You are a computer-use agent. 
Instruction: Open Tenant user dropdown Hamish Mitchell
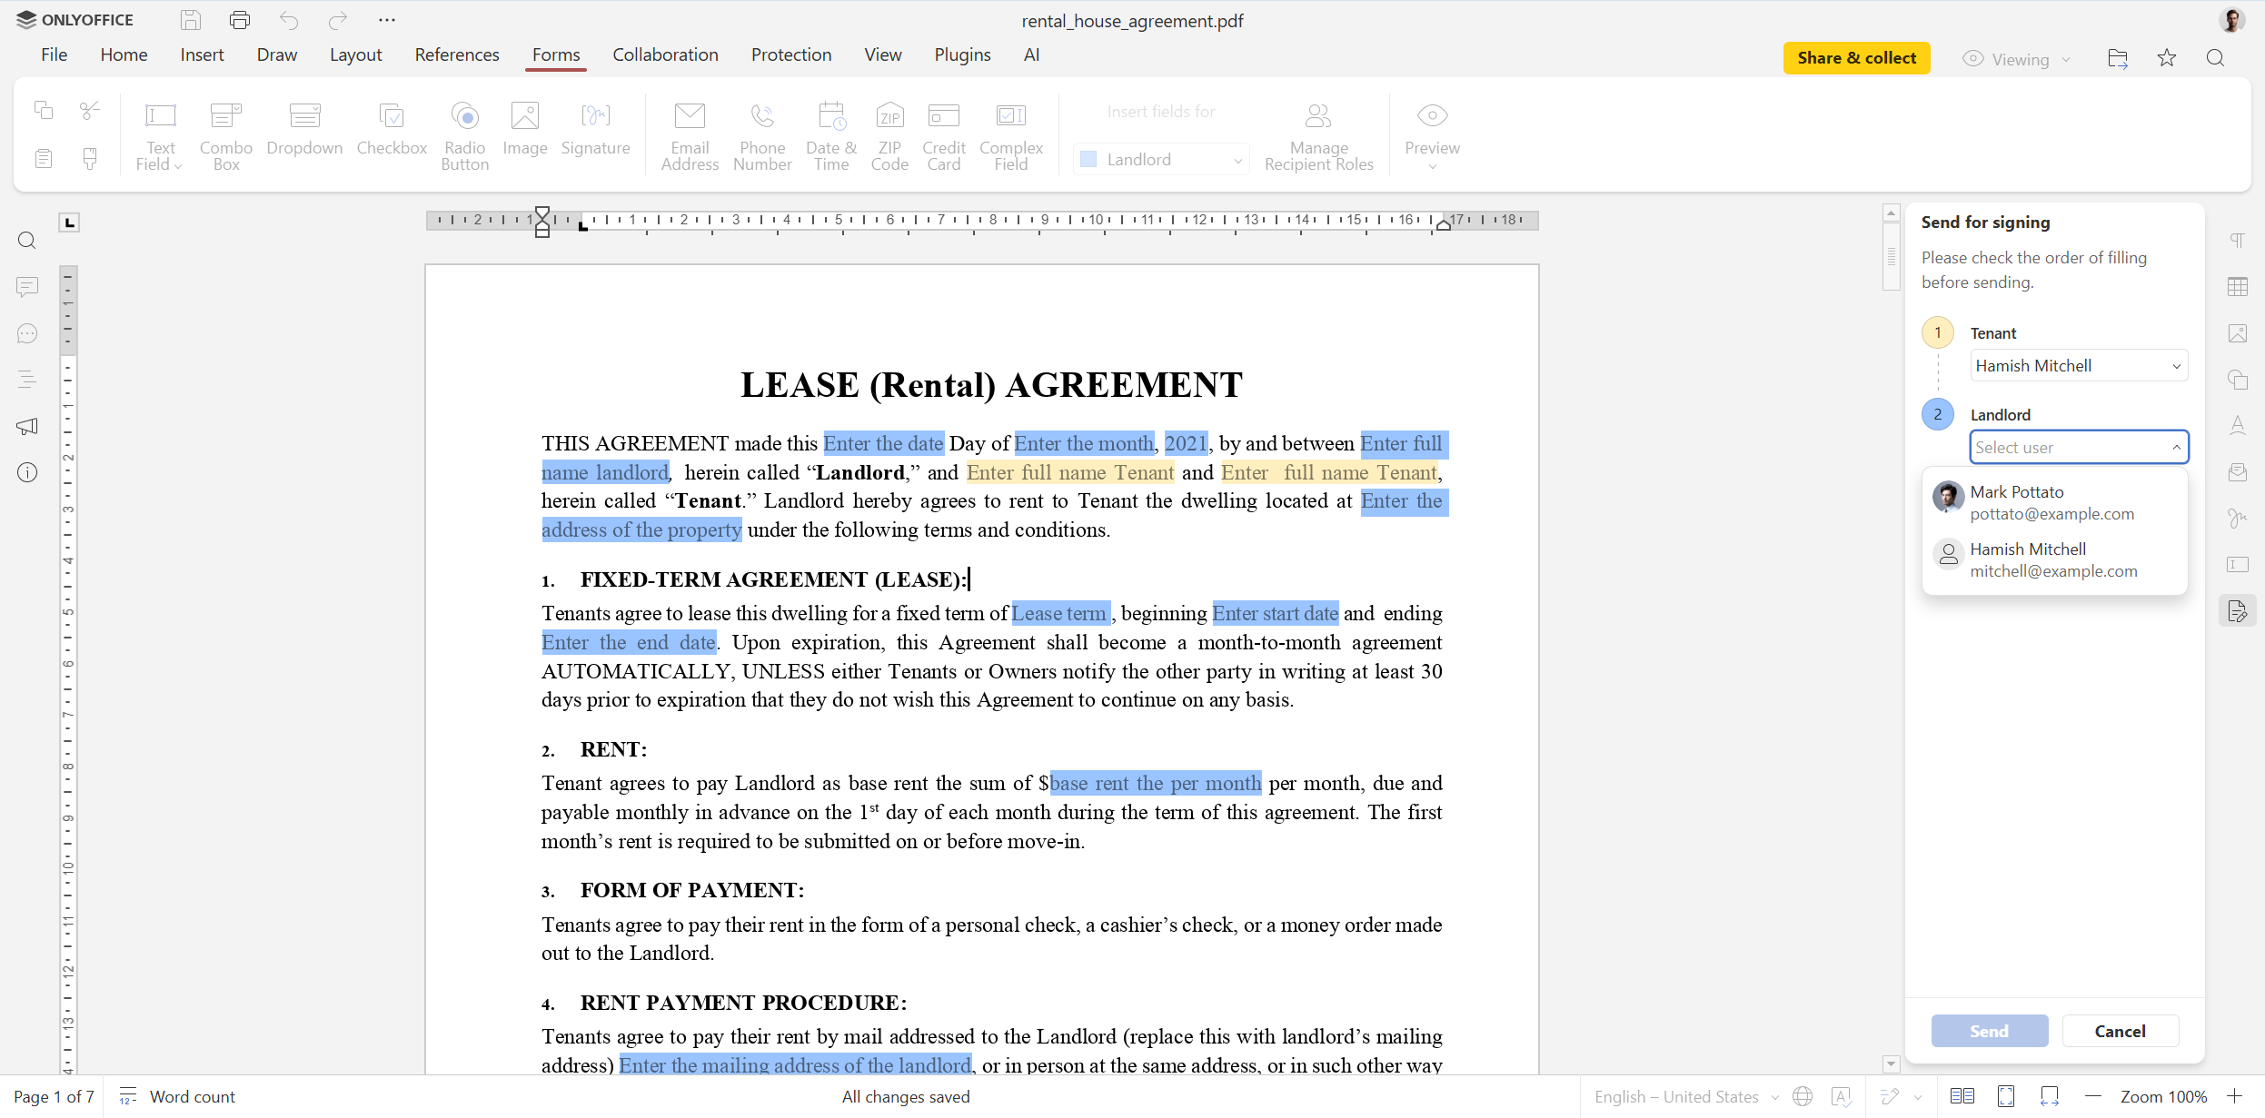(x=2079, y=366)
